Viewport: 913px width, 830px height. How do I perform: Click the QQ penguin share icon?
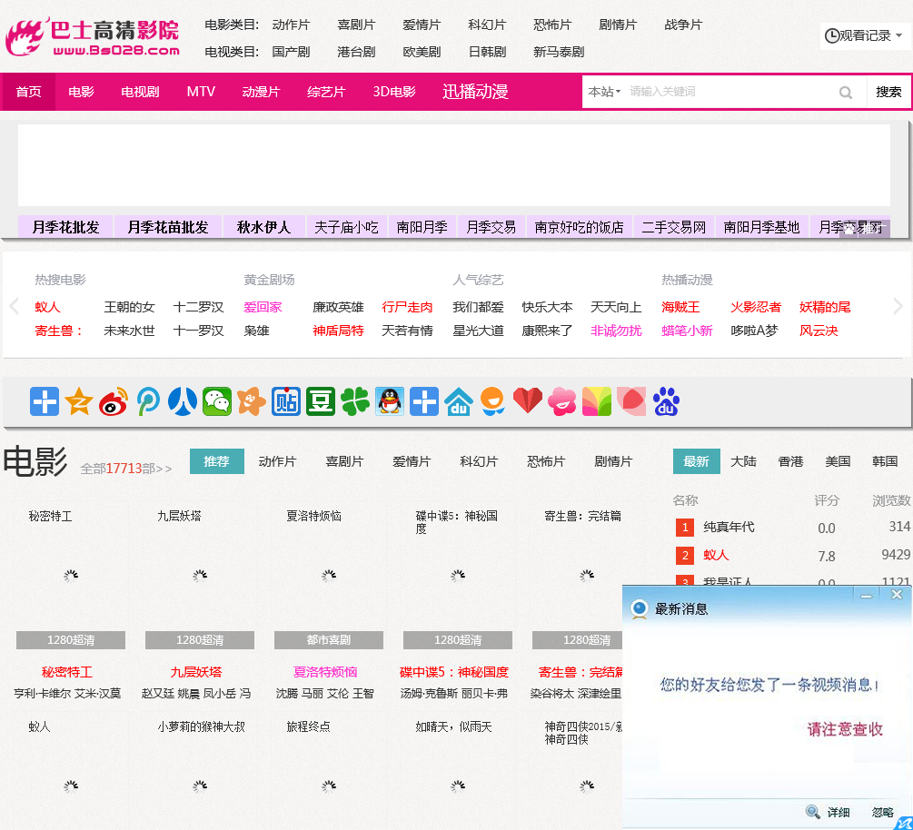pyautogui.click(x=390, y=401)
